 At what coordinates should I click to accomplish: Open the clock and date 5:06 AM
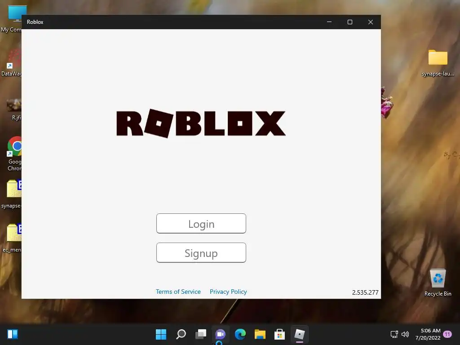point(428,334)
